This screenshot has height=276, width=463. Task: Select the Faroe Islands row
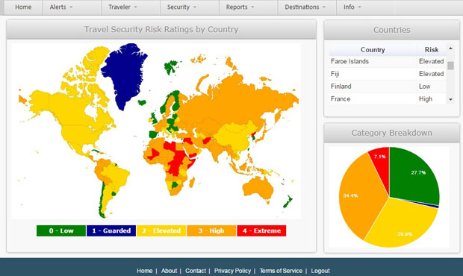pyautogui.click(x=387, y=61)
